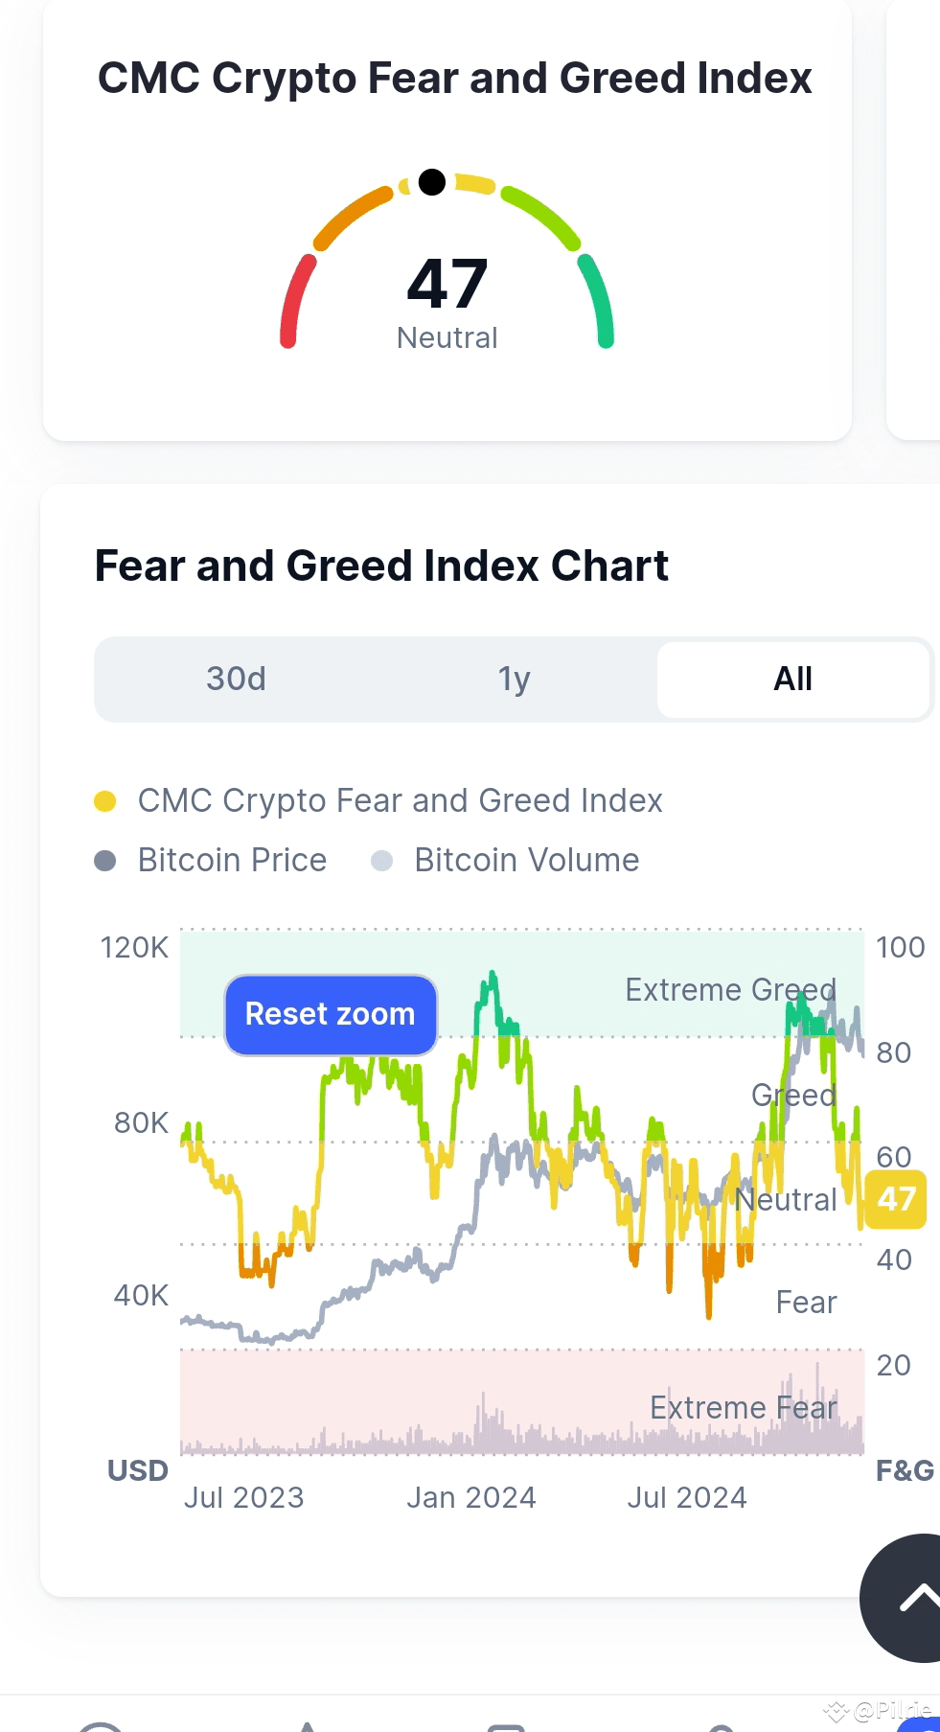The image size is (940, 1732).
Task: Click the red arc segment of the gauge
Action: coord(296,301)
